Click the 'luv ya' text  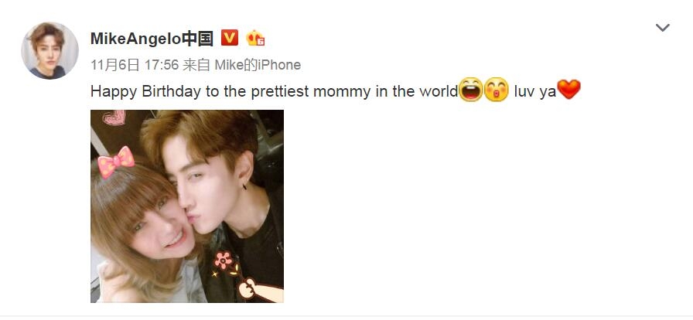pos(534,91)
